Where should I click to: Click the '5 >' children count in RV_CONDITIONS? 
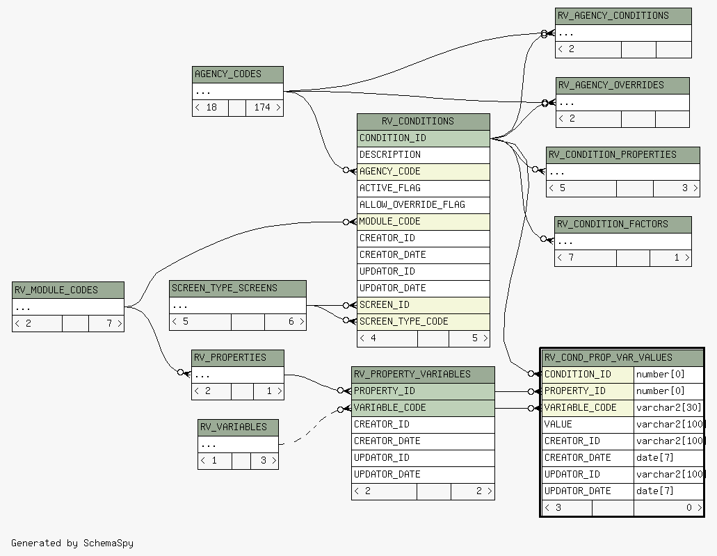click(469, 338)
